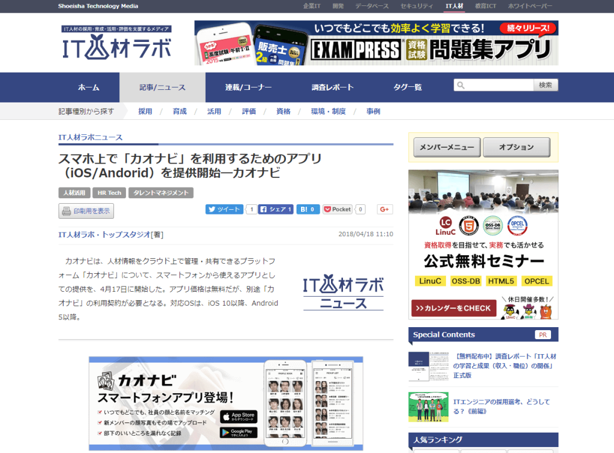The width and height of the screenshot is (614, 453).
Task: Open the 開発 top bar link
Action: 338,6
